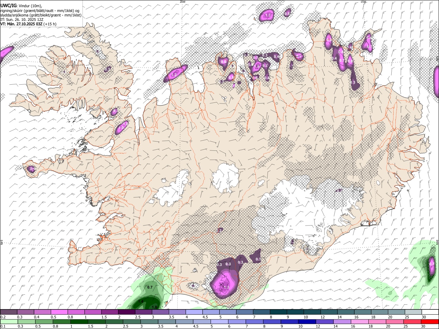Click the white 30 swatch on the snow scale
Viewport: 439px width, 329px height.
pos(430,312)
